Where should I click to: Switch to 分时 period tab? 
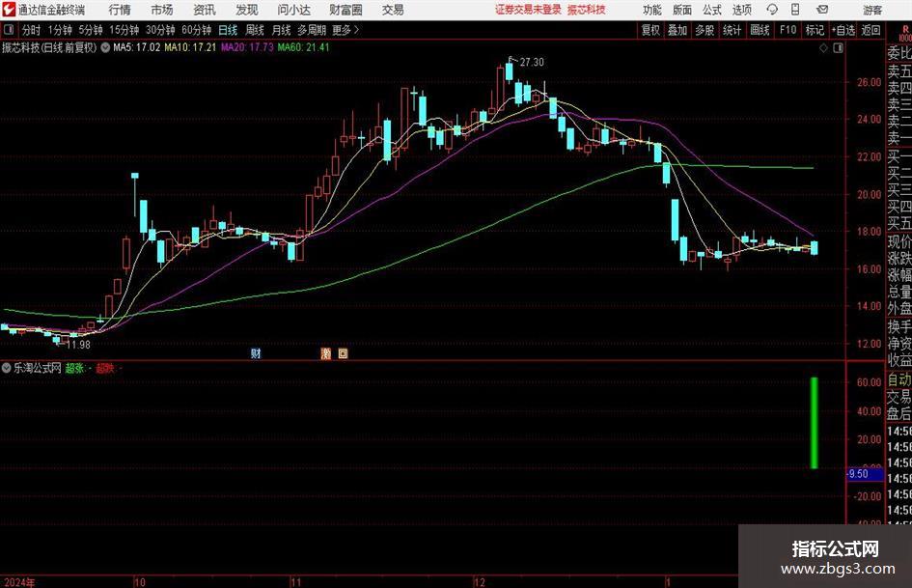[x=32, y=30]
